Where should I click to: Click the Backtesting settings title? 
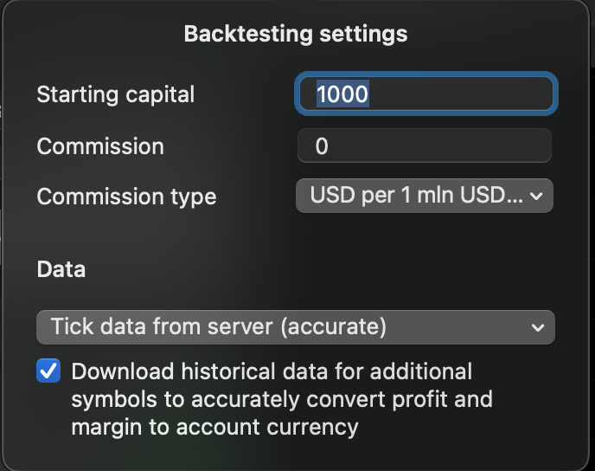click(296, 35)
